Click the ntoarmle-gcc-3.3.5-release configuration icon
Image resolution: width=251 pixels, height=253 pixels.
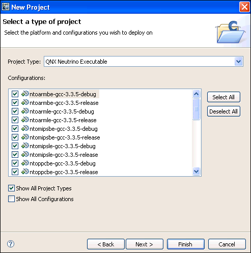pyautogui.click(x=25, y=120)
